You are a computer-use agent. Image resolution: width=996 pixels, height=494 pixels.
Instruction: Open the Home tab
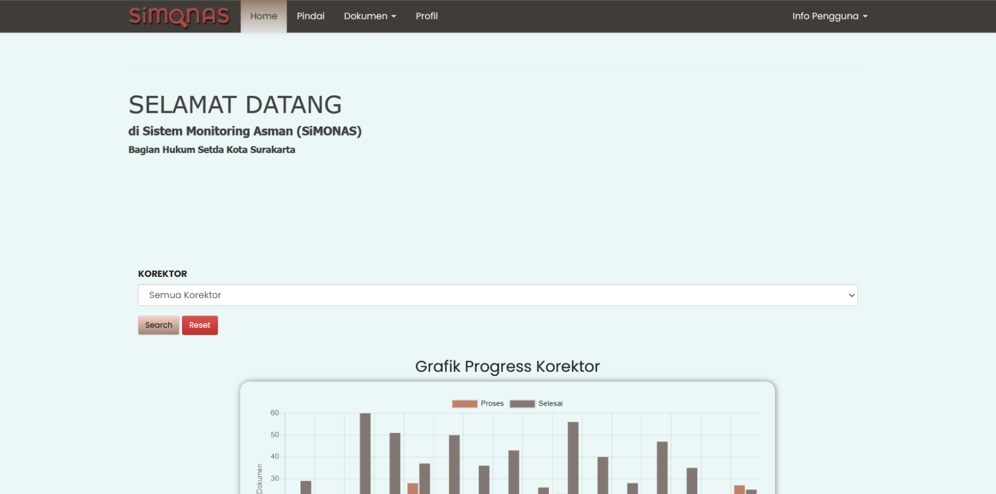(263, 16)
